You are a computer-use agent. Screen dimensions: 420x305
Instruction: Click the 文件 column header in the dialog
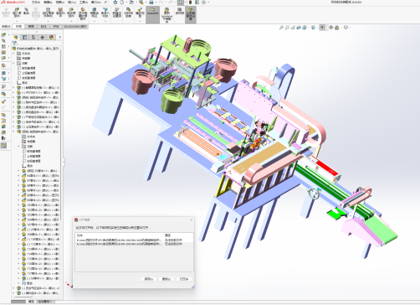[120, 235]
